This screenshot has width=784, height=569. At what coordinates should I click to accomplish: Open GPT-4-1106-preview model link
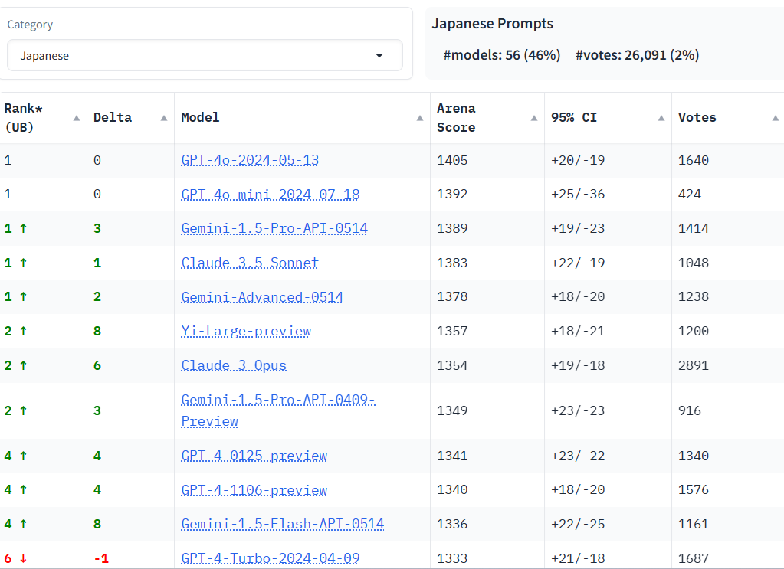254,490
